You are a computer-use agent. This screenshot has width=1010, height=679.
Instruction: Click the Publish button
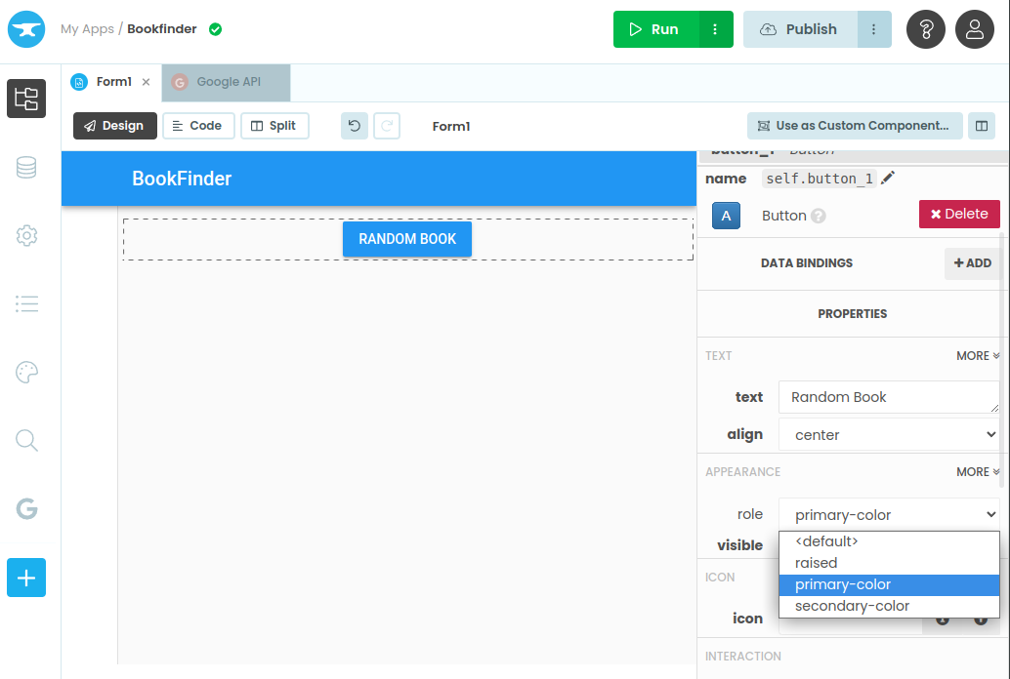coord(800,29)
